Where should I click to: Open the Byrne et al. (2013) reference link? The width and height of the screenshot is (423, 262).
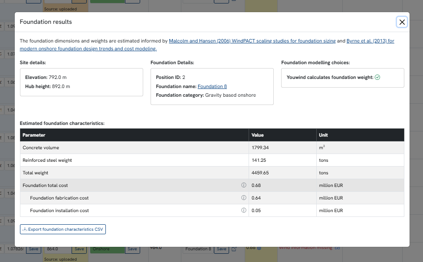[x=370, y=41]
